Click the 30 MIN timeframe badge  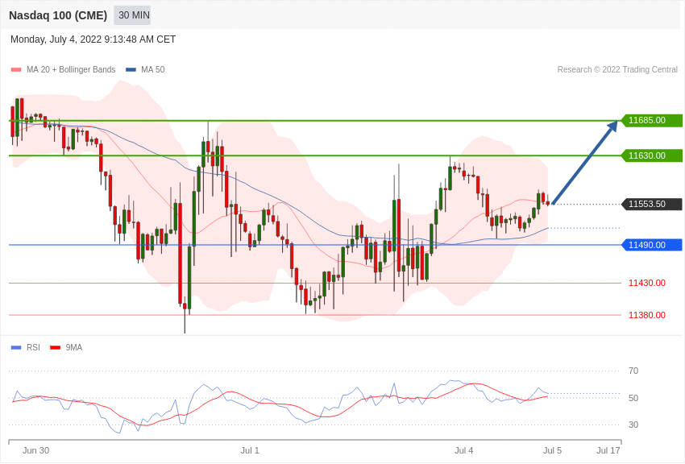pyautogui.click(x=132, y=15)
